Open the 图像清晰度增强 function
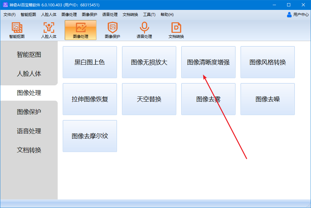The image size is (311, 208). pyautogui.click(x=208, y=62)
